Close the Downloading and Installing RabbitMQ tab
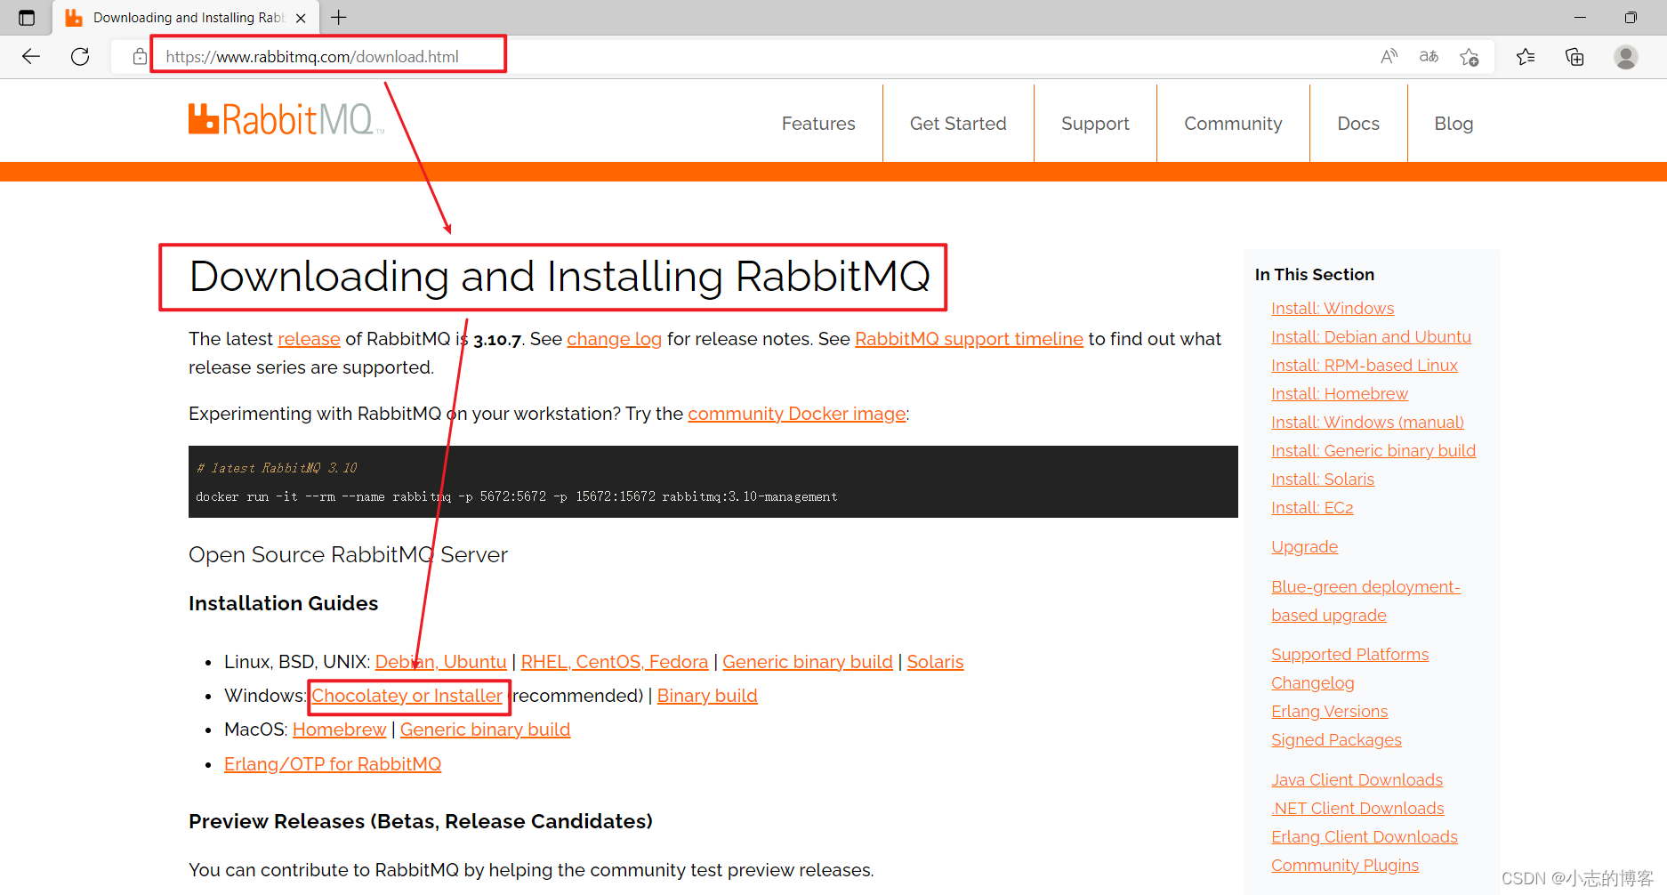 301,18
